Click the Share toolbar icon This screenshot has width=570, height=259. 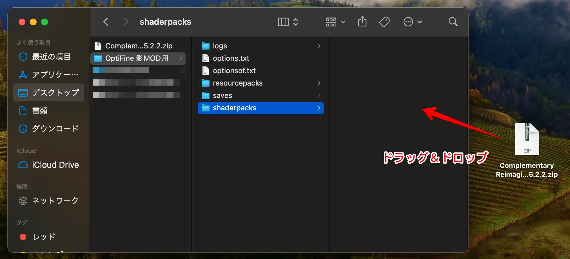(x=362, y=21)
